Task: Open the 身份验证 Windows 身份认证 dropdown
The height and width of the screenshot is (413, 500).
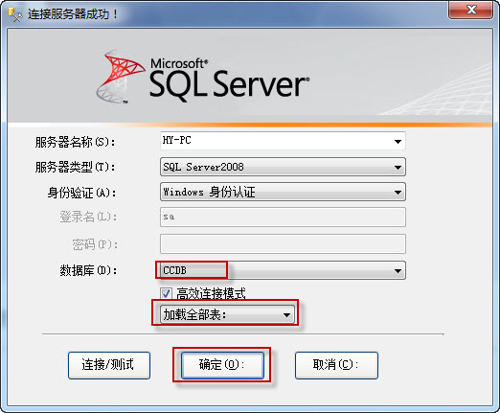Action: 283,192
